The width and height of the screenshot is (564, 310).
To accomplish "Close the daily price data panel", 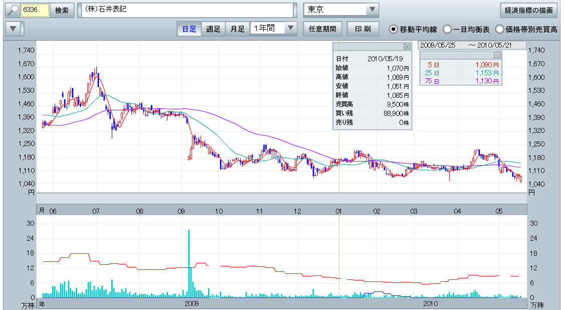I will 407,46.
